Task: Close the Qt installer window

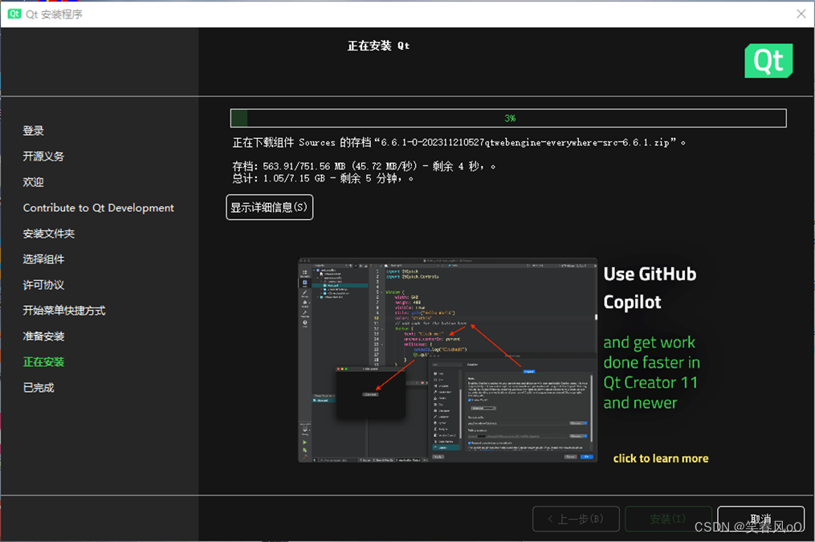Action: (x=801, y=14)
